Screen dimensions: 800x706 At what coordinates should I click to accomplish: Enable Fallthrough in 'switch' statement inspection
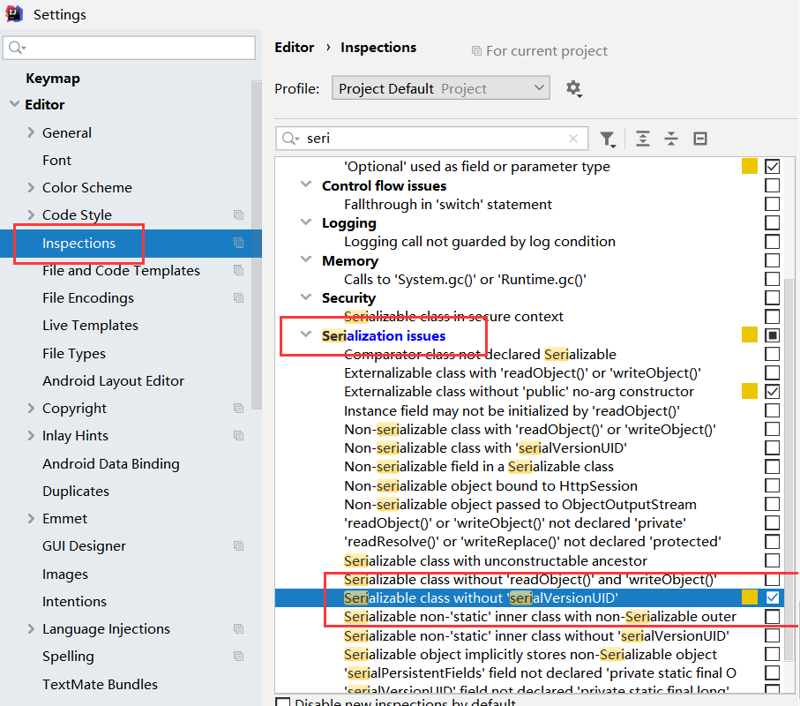point(772,204)
